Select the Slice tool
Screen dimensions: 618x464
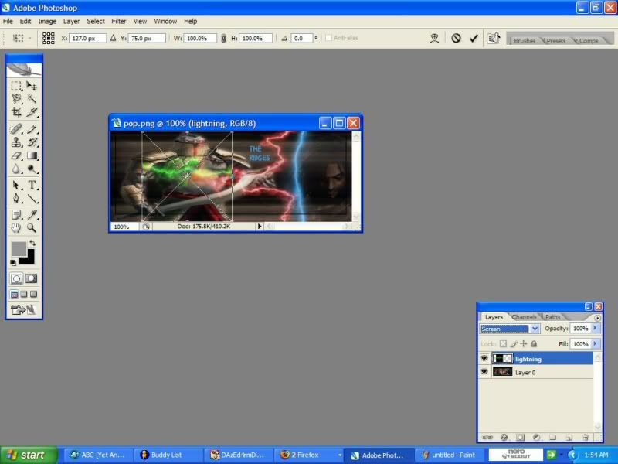click(32, 112)
